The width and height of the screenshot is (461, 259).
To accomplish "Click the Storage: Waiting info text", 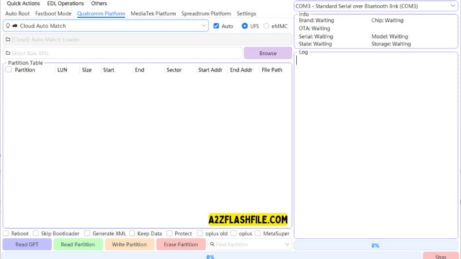I will click(391, 44).
